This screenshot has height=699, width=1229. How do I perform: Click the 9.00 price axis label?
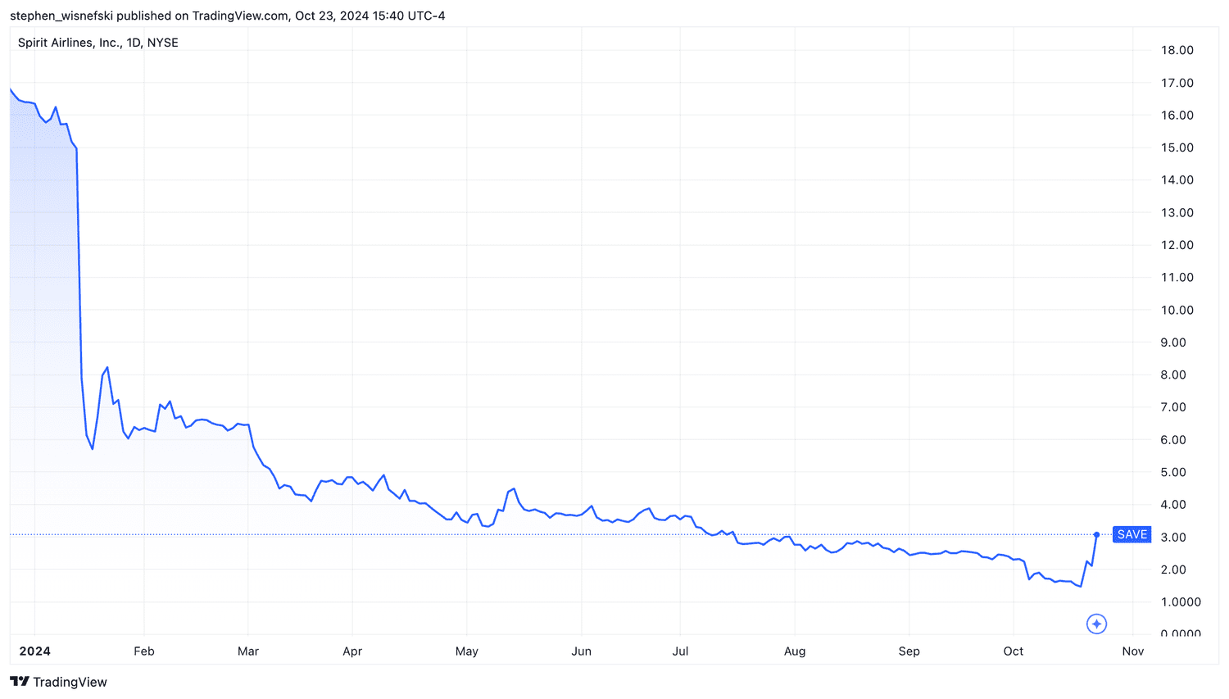[1173, 343]
